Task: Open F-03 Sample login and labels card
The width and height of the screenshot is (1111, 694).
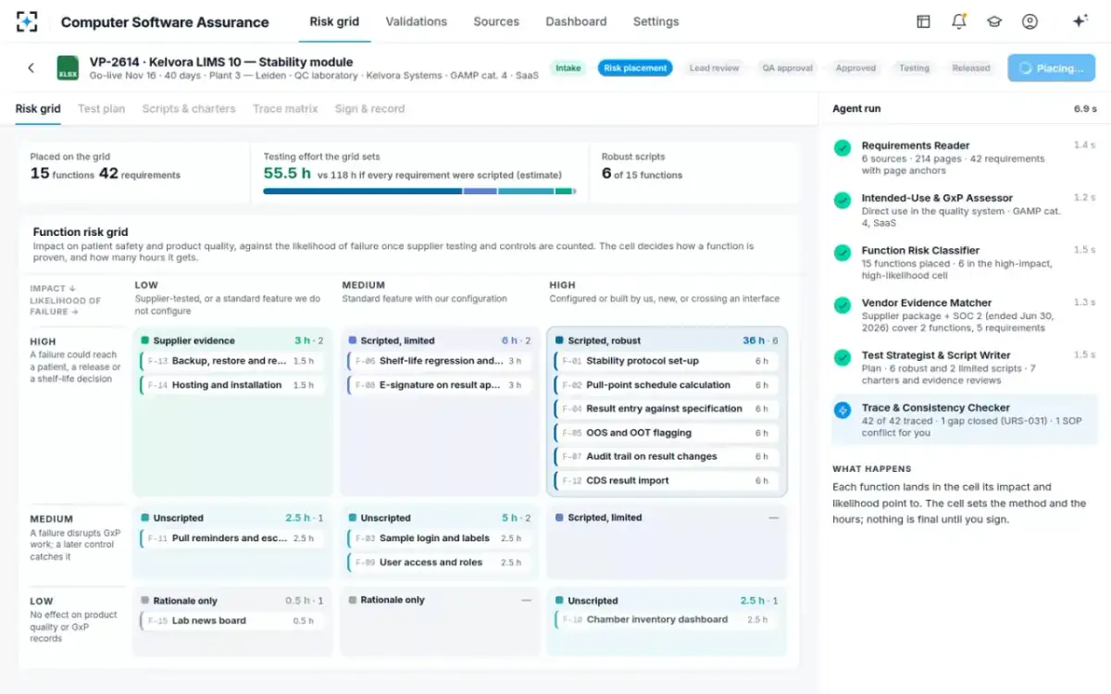Action: (x=440, y=538)
